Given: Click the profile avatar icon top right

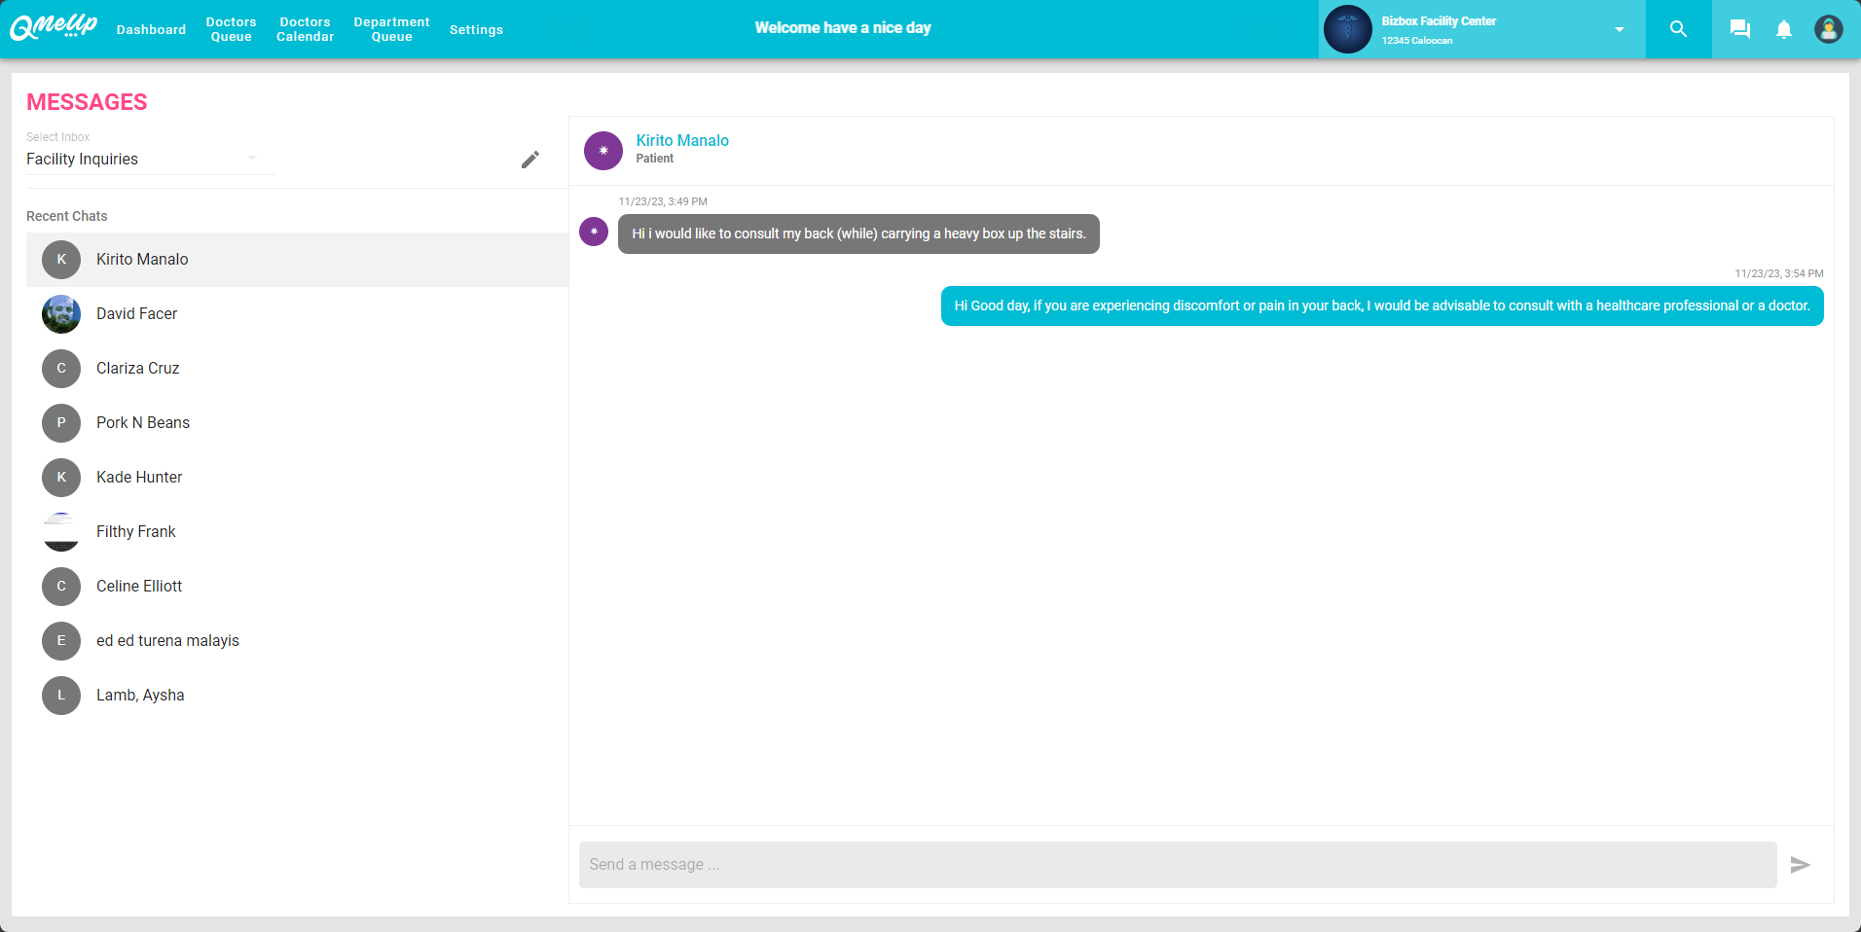Looking at the screenshot, I should point(1828,28).
